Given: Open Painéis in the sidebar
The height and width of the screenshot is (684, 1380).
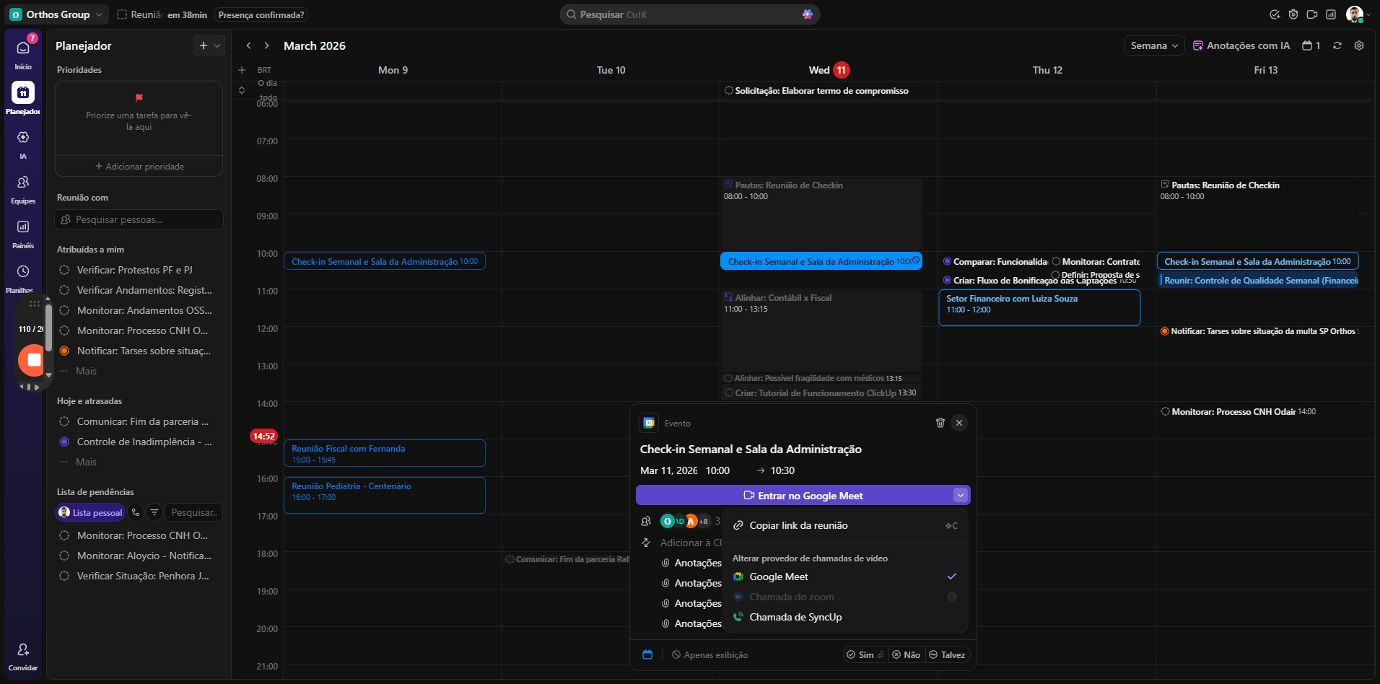Looking at the screenshot, I should [23, 227].
